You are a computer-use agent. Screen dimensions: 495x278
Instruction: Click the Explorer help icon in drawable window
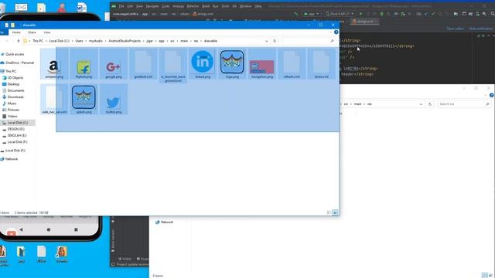[x=336, y=32]
